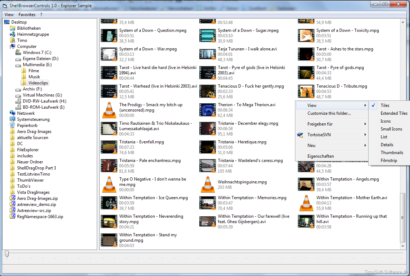
Task: Open Eigenschaften from context menu
Action: (x=321, y=156)
